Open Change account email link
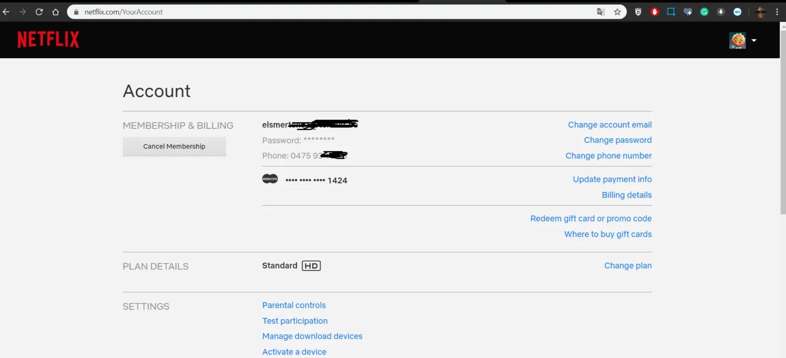 point(609,125)
